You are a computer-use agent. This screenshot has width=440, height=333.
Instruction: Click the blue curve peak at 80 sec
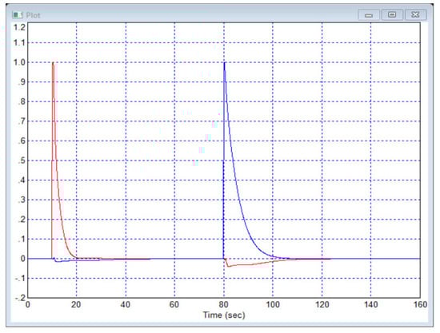[224, 63]
